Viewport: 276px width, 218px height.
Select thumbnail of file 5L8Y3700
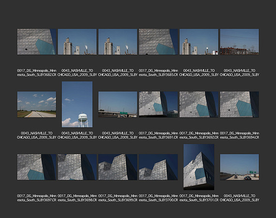(x=158, y=167)
